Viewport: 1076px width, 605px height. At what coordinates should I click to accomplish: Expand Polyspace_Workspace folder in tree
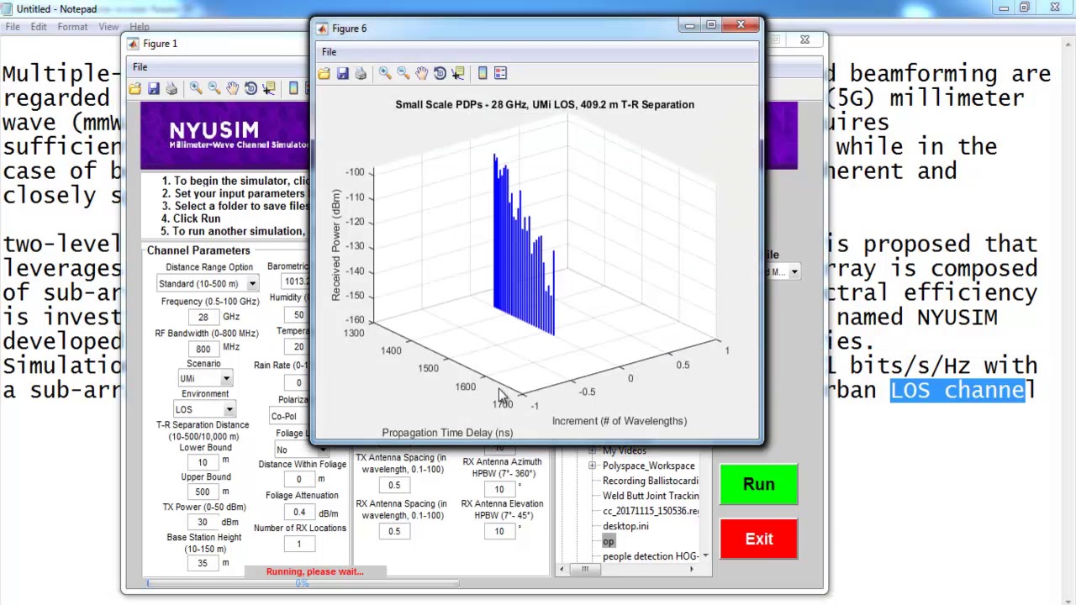tap(593, 466)
